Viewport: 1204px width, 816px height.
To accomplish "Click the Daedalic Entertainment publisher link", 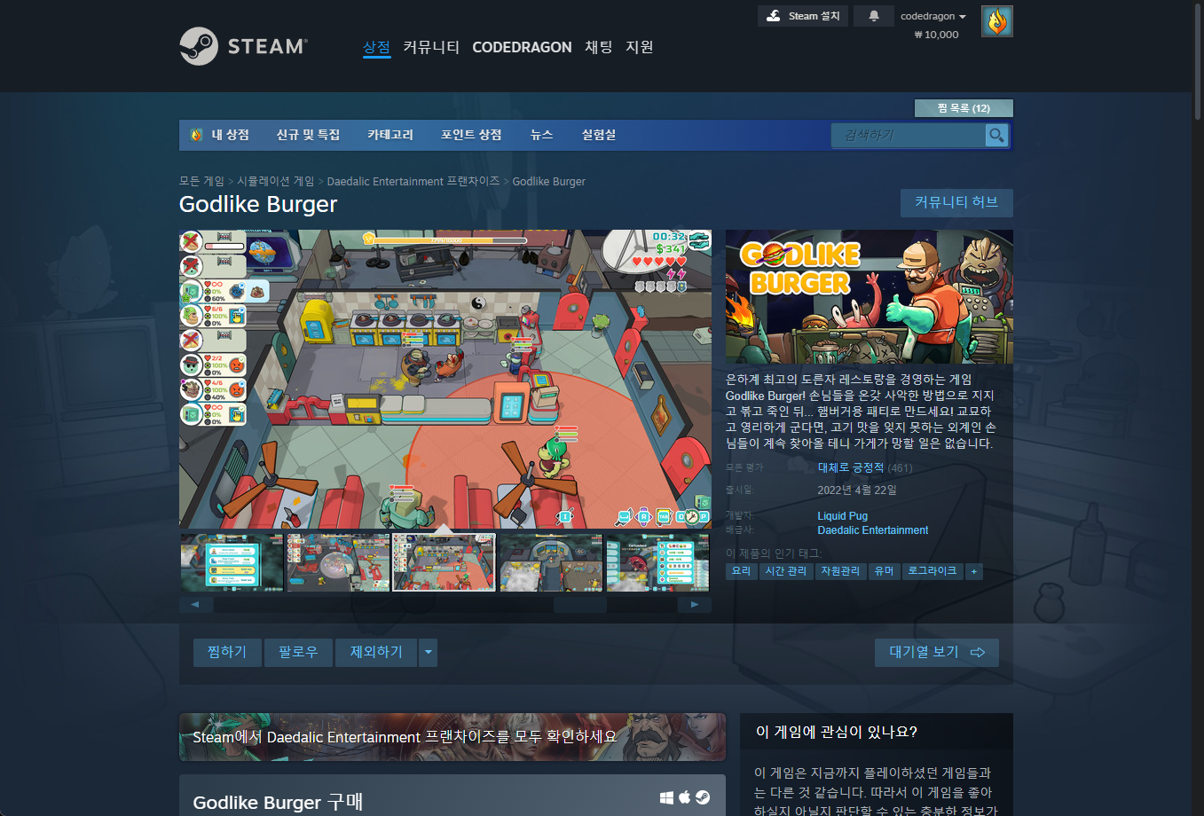I will (x=873, y=530).
